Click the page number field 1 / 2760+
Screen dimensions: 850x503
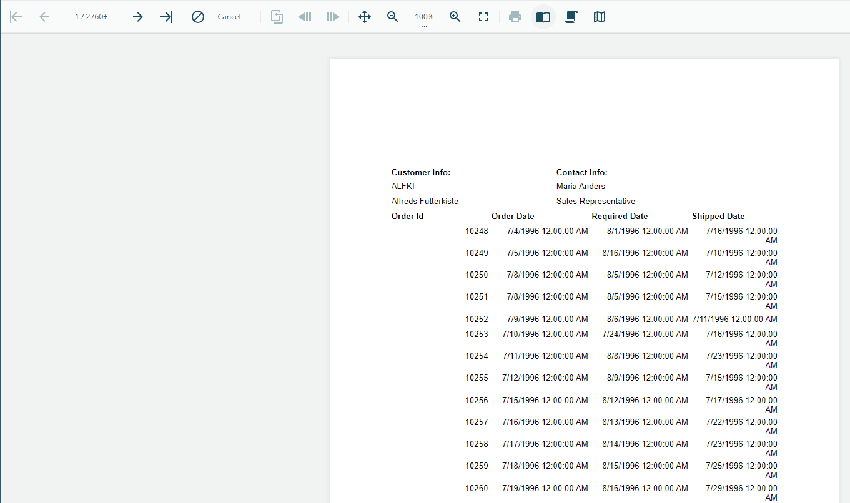[x=91, y=17]
